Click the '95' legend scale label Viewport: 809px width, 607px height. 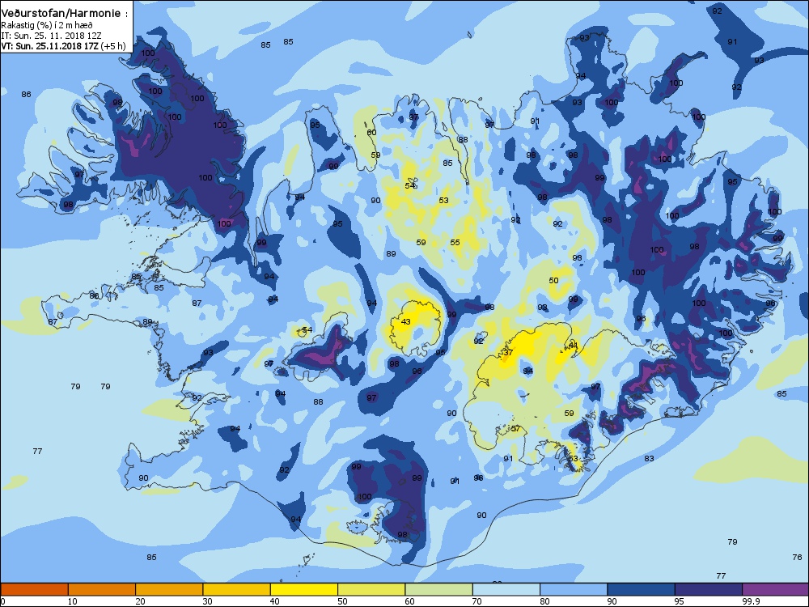tap(680, 601)
